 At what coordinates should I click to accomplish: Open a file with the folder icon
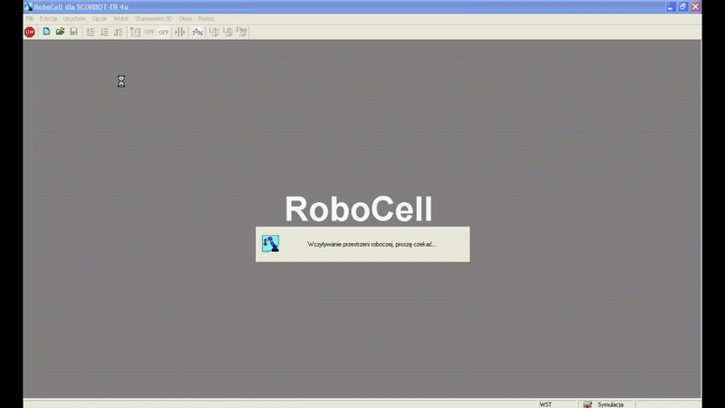pyautogui.click(x=60, y=32)
